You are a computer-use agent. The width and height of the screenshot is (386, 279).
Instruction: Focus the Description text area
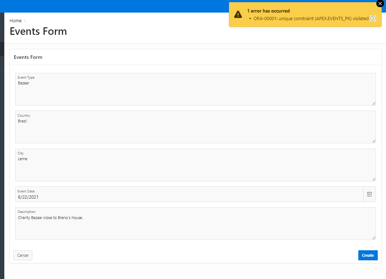click(x=195, y=223)
